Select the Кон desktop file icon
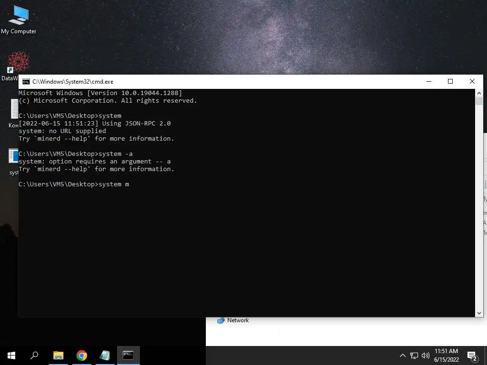 coord(14,113)
